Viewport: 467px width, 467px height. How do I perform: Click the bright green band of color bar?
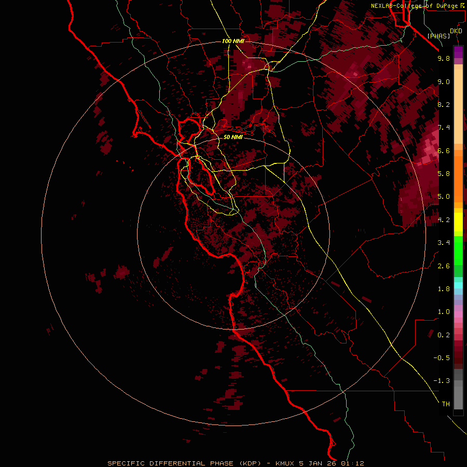(x=458, y=250)
